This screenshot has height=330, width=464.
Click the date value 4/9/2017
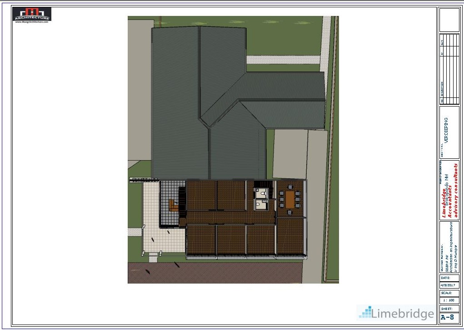tap(449, 285)
